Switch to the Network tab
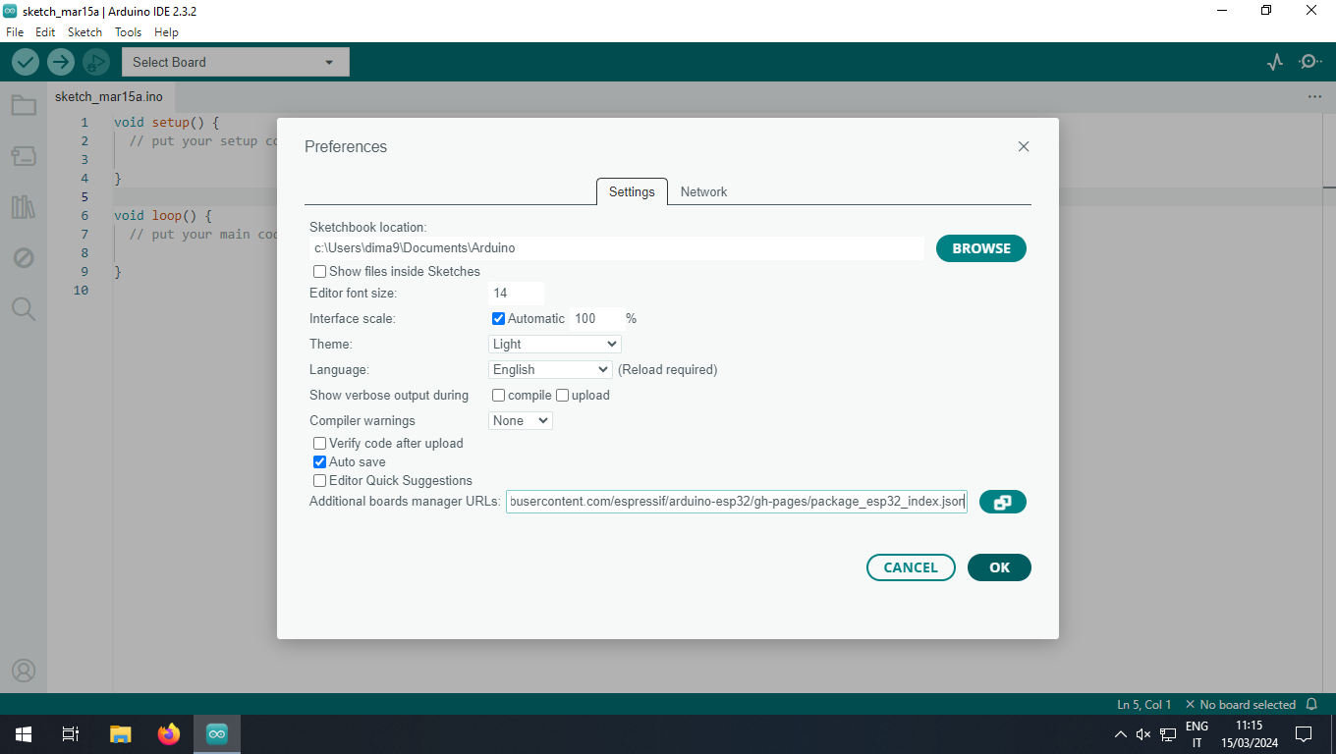1336x754 pixels. [x=703, y=191]
